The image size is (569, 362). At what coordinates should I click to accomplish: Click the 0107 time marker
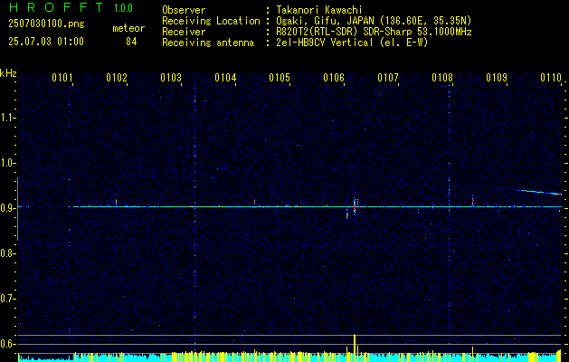388,77
